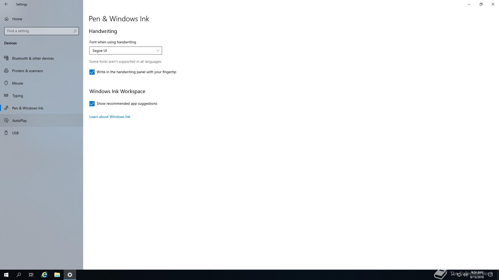Open the Home icon in sidebar
Screen dimensions: 499x280
[x=6, y=19]
